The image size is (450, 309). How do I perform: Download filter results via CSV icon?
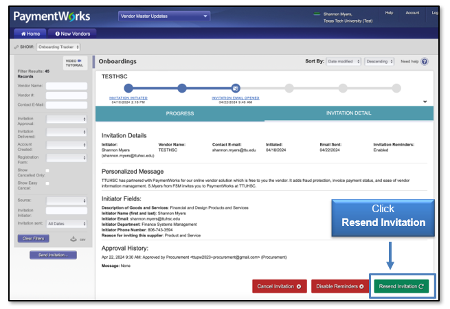click(x=73, y=239)
